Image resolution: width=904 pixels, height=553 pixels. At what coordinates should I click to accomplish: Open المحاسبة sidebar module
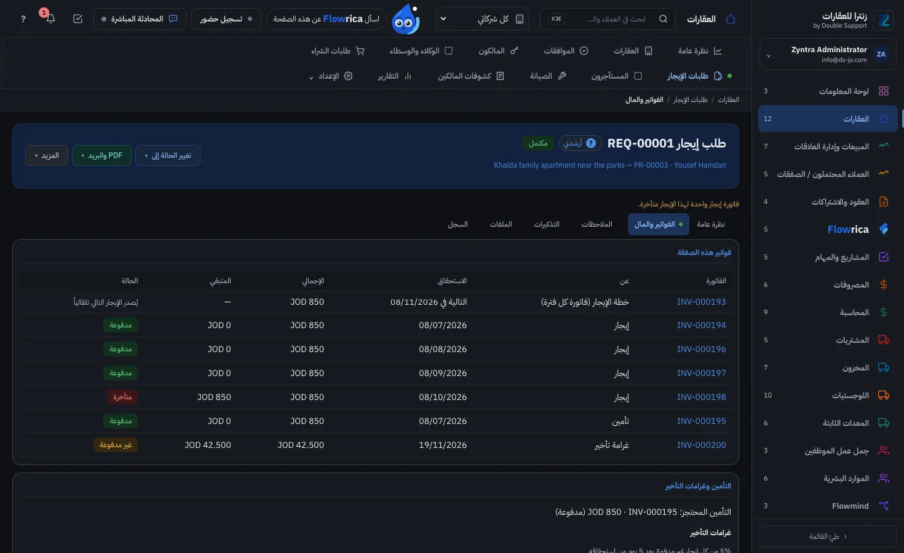[828, 312]
